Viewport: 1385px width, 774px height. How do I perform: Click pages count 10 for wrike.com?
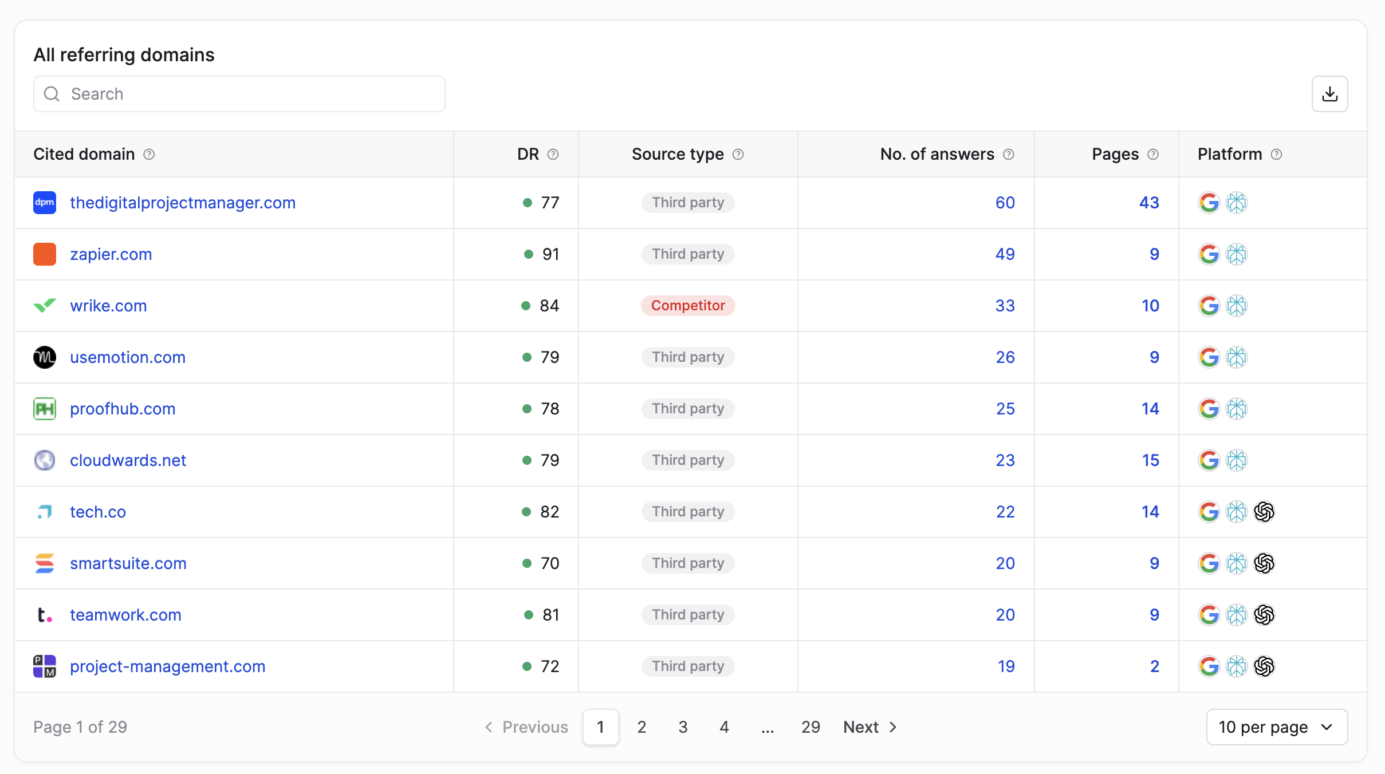point(1150,306)
